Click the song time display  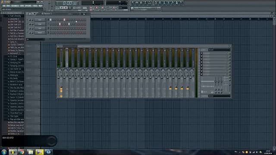67,3
